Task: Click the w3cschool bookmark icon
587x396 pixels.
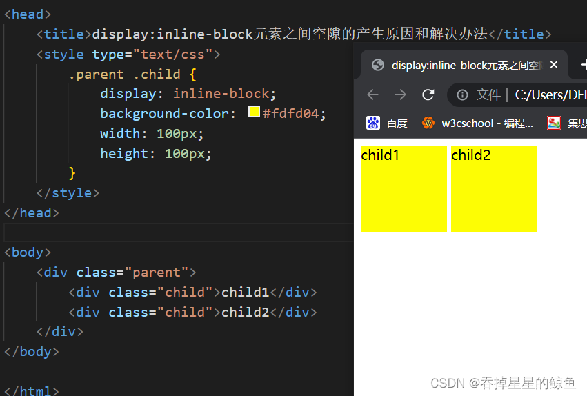Action: coord(428,123)
